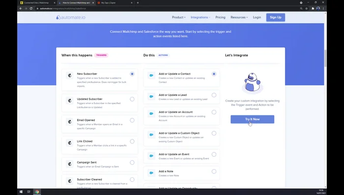This screenshot has height=195, width=344.
Task: Click the Login link
Action: click(257, 17)
